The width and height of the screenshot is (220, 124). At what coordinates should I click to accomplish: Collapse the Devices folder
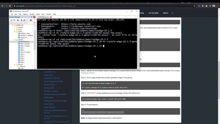(x=14, y=64)
